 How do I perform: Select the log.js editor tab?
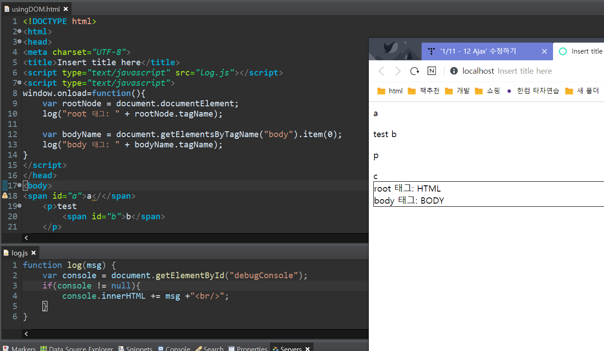[20, 253]
